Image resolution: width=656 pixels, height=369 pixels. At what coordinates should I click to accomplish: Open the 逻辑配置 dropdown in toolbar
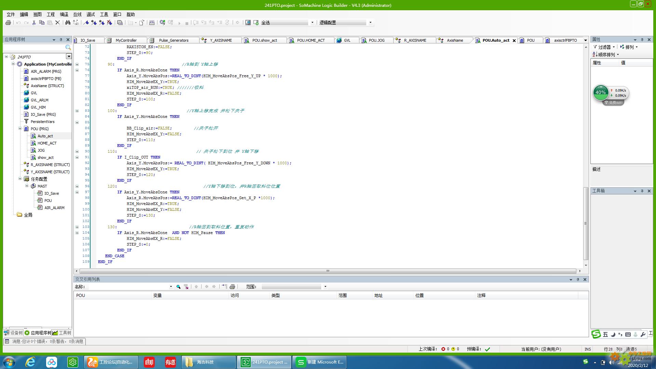coord(370,23)
